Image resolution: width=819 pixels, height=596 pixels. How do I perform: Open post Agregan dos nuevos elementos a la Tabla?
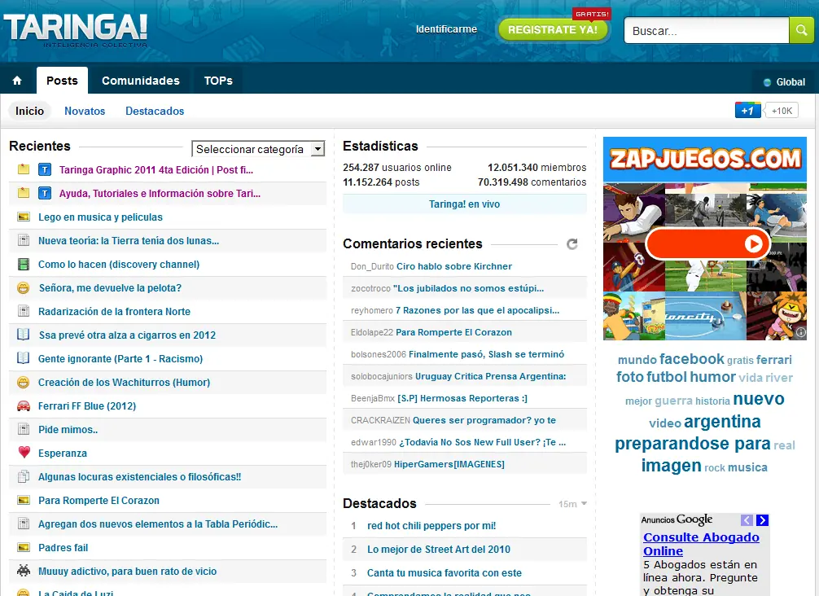pos(158,524)
